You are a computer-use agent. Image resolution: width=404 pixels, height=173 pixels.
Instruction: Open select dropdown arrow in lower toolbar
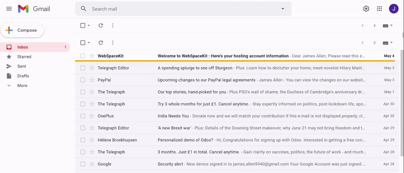pos(89,43)
